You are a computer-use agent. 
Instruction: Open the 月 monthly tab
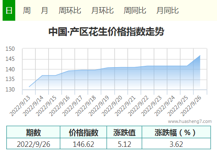click(44, 10)
